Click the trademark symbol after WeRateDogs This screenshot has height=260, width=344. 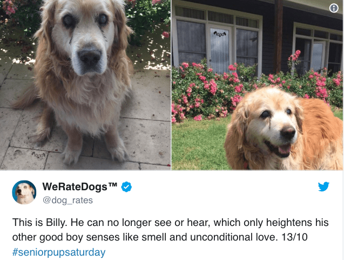pos(113,185)
